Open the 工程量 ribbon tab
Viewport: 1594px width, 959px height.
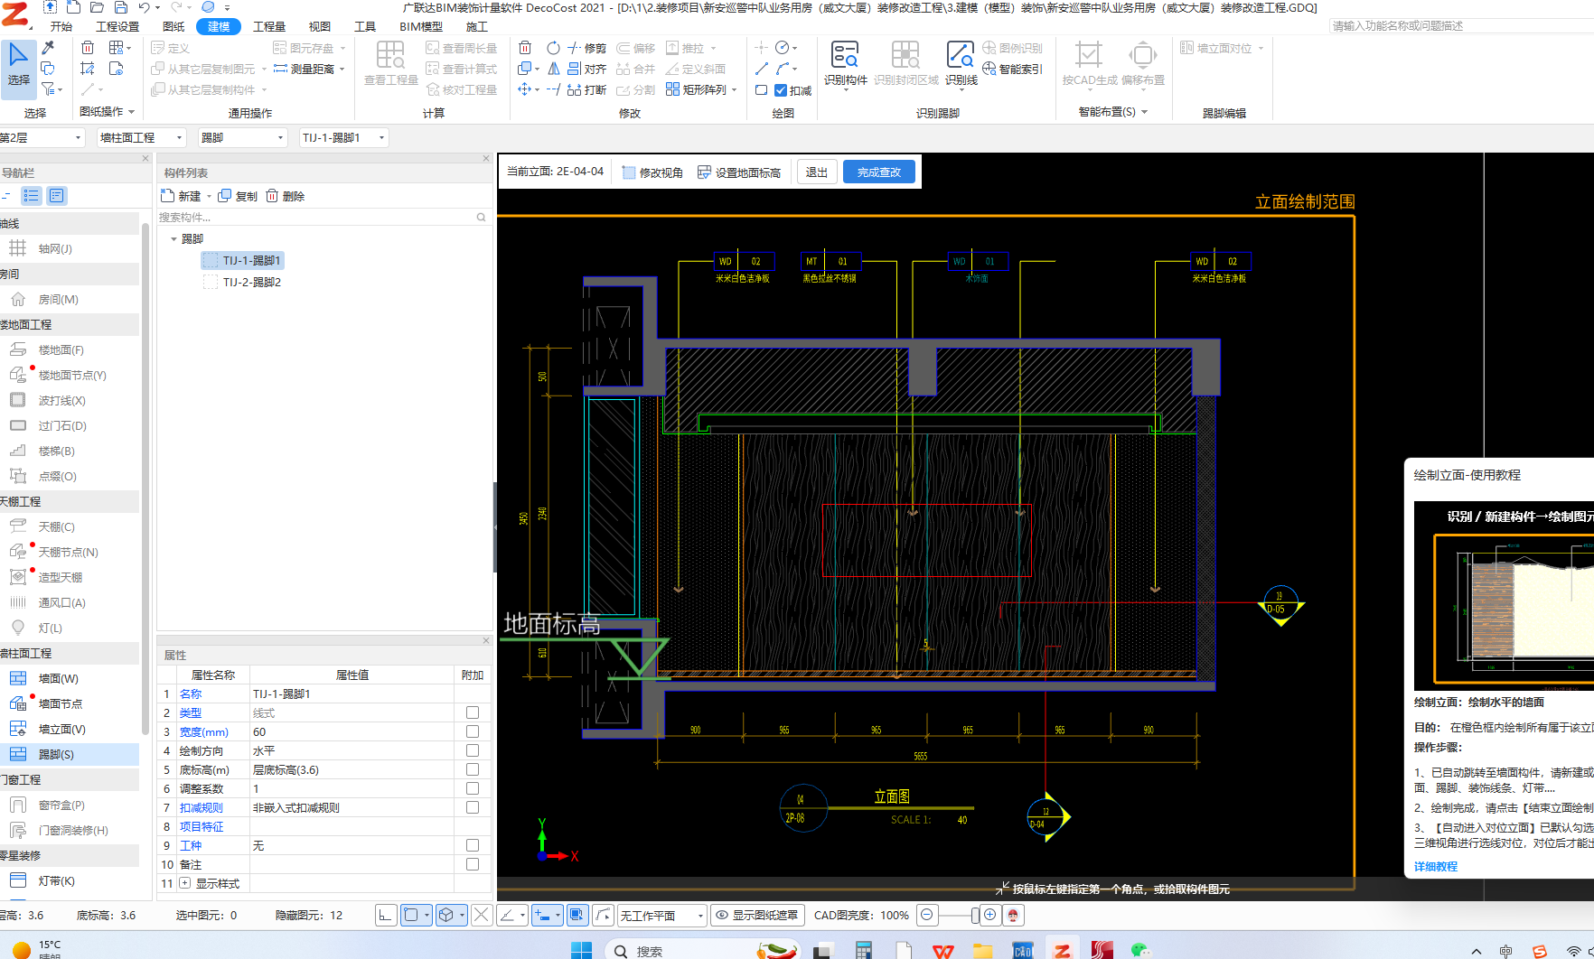tap(269, 26)
